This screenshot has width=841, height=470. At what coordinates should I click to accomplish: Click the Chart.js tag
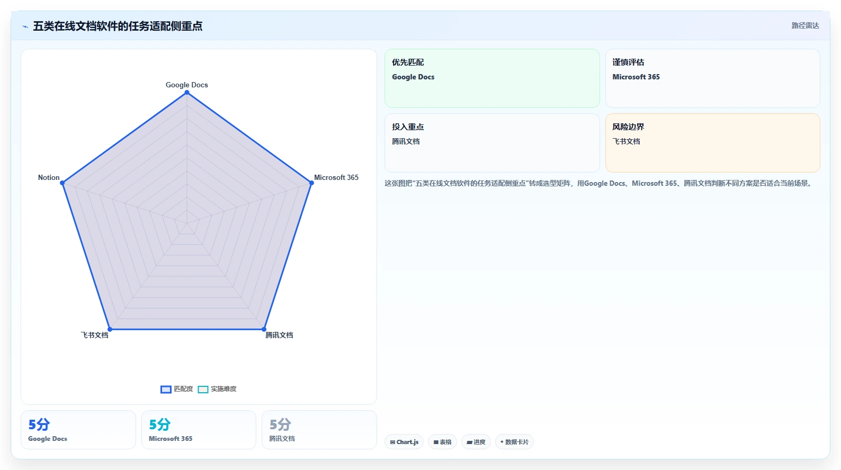click(404, 442)
